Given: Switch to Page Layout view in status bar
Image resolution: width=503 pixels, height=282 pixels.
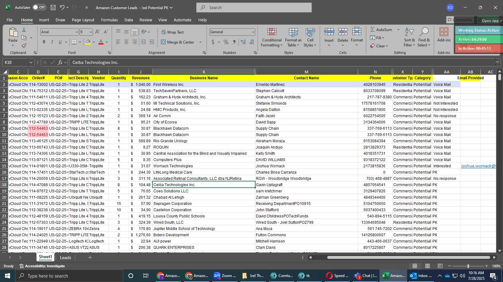Looking at the screenshot, I should click(428, 266).
